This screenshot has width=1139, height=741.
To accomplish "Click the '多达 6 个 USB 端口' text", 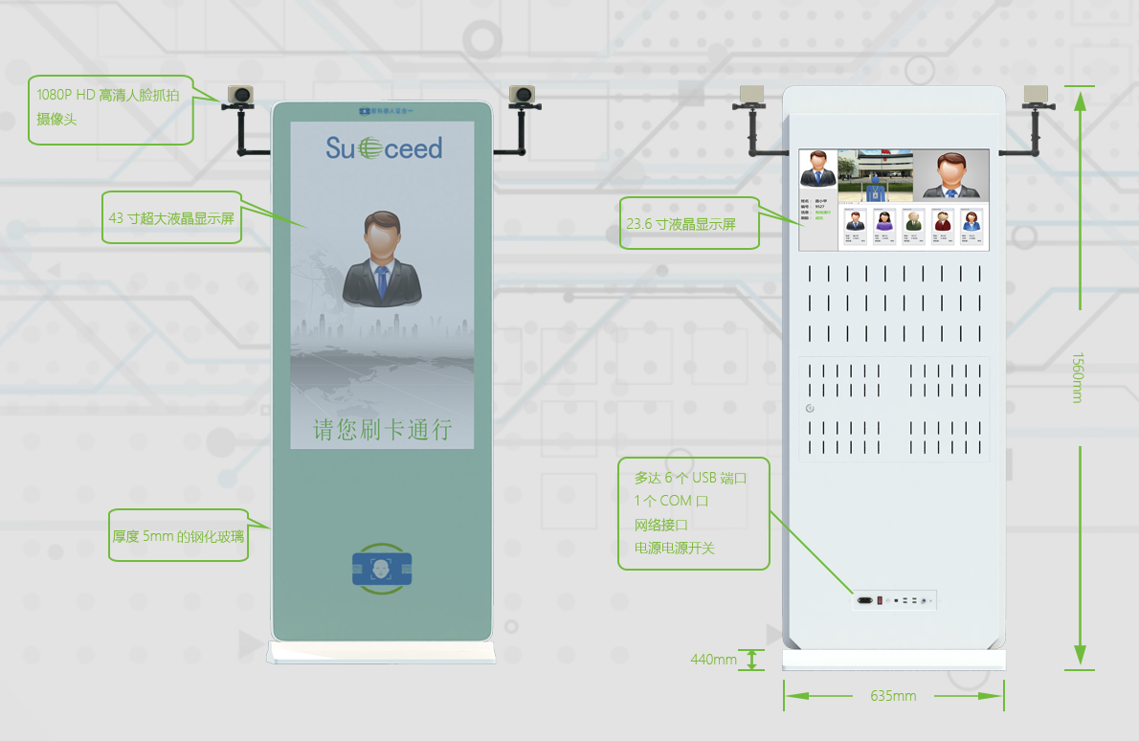I will 691,478.
